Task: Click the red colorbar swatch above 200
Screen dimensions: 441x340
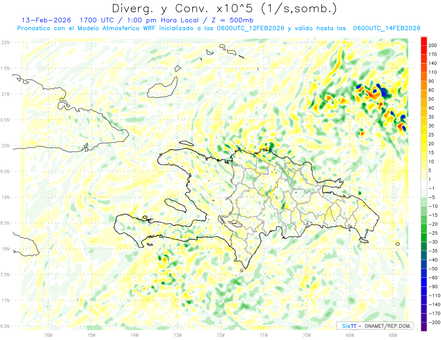Action: 424,41
